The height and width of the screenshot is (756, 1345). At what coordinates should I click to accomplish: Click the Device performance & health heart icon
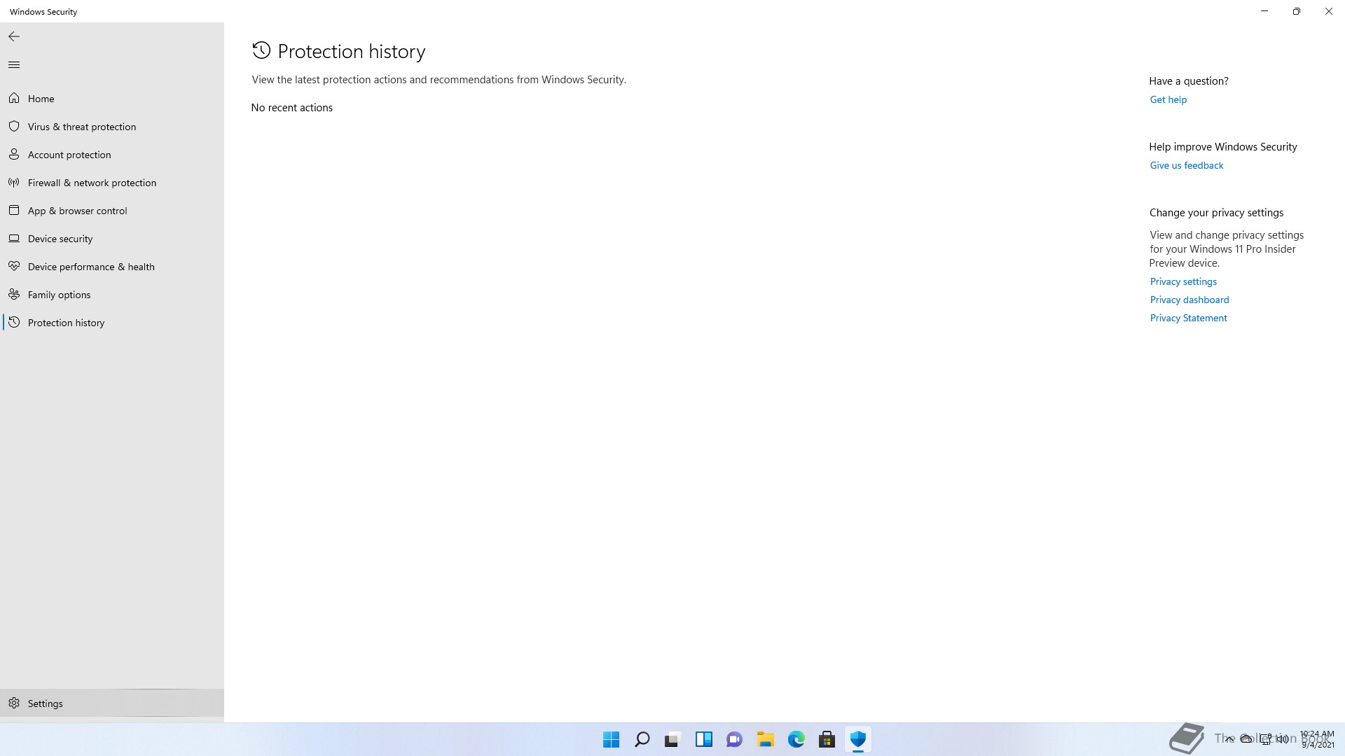[x=14, y=266]
